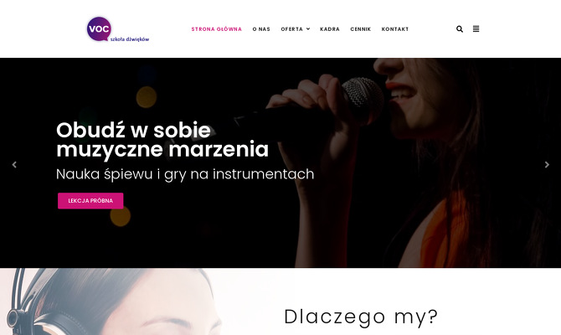561x335 pixels.
Task: Go to previous slide with left arrow
Action: point(14,165)
